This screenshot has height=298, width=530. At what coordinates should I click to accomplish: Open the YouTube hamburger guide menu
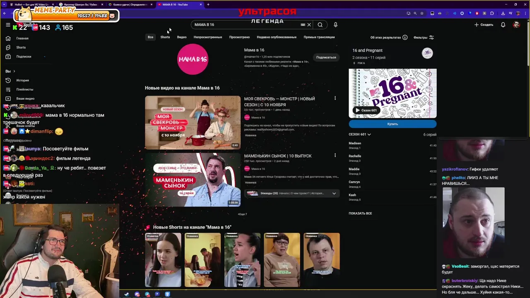[x=8, y=25]
